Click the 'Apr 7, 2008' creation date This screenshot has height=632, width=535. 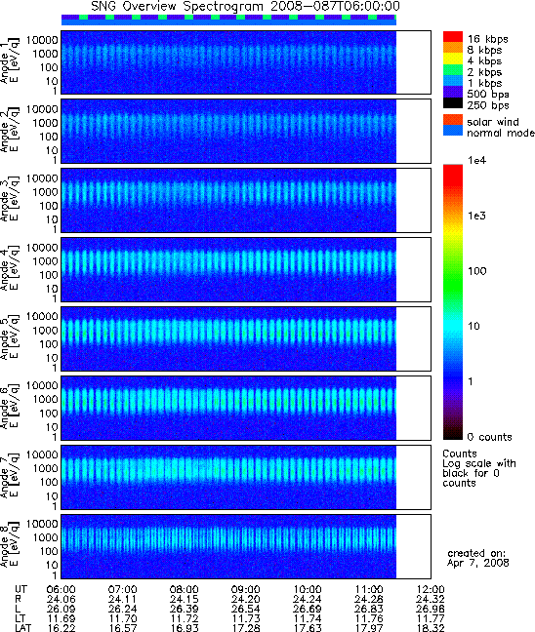pyautogui.click(x=478, y=563)
